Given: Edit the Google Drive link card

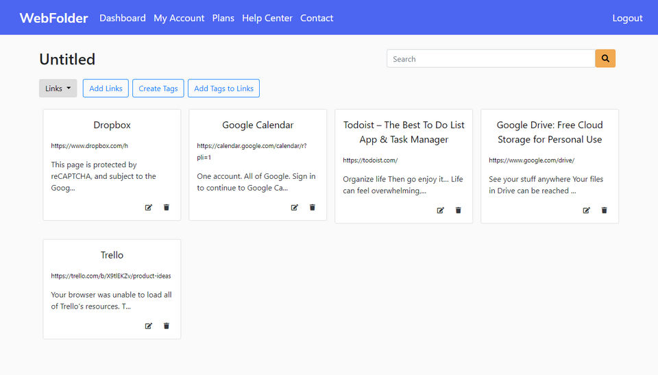Looking at the screenshot, I should click(x=587, y=210).
